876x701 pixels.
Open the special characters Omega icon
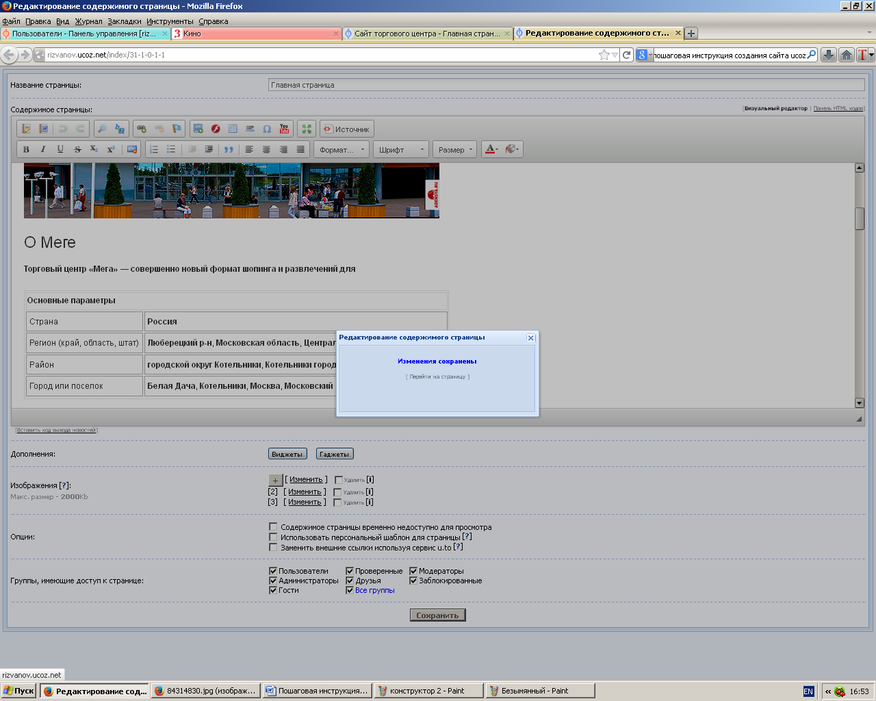pos(267,129)
